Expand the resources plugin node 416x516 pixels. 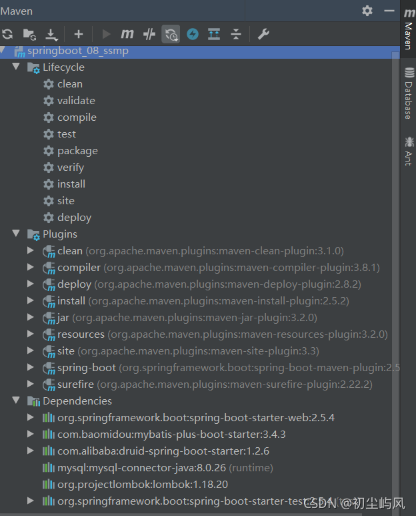point(30,334)
